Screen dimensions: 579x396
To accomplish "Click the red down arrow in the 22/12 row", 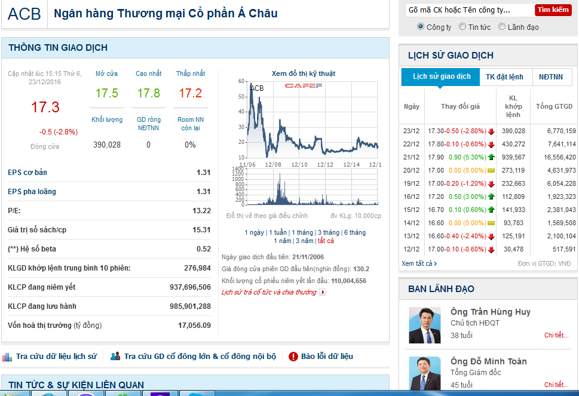I will coord(491,145).
